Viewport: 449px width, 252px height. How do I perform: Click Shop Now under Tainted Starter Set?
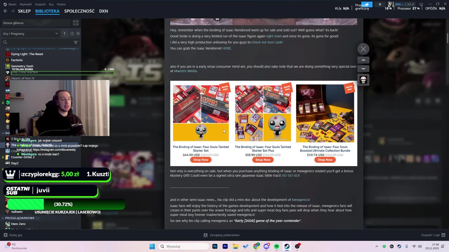click(x=201, y=160)
